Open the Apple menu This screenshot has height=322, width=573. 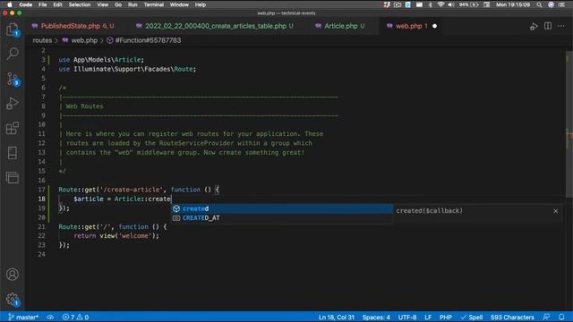click(x=10, y=4)
